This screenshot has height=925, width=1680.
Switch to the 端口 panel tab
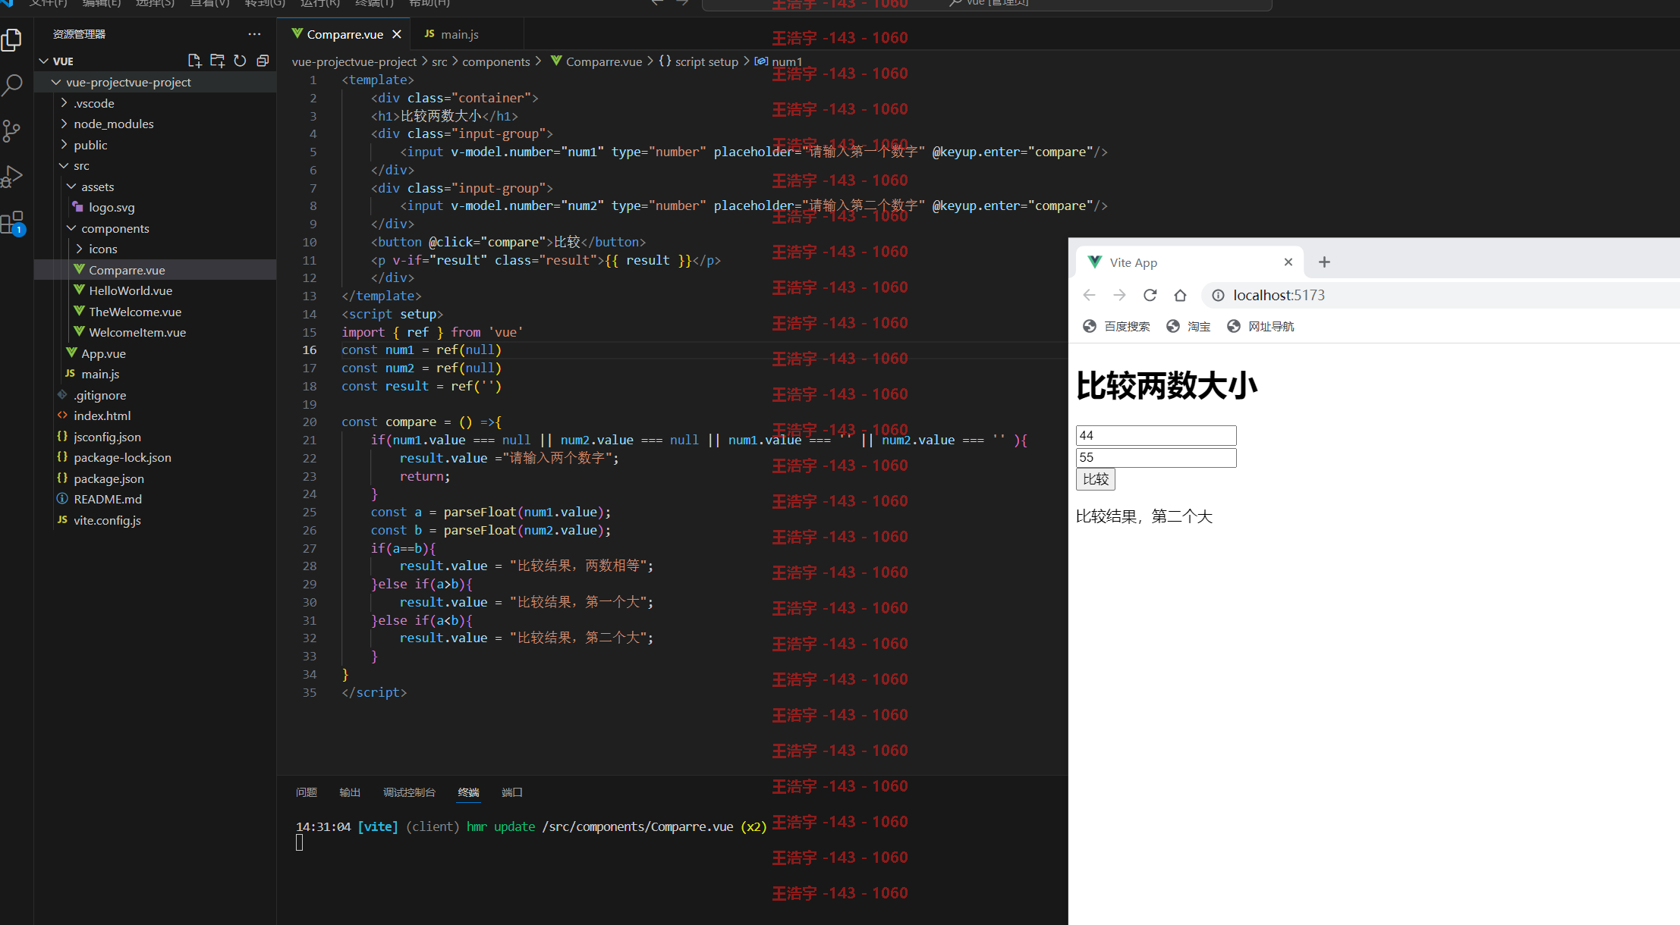[x=512, y=792]
